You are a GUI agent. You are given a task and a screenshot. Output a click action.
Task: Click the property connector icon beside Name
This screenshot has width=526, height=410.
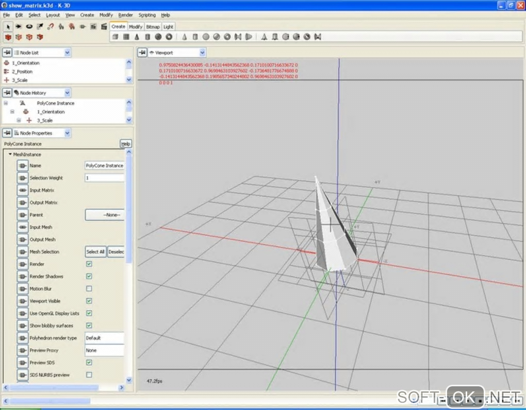(x=22, y=166)
